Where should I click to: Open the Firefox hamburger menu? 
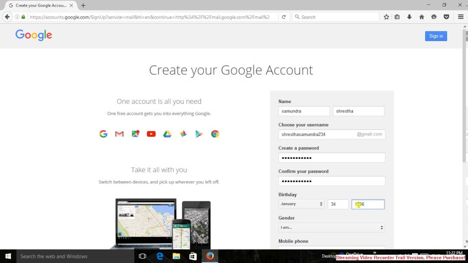(461, 17)
